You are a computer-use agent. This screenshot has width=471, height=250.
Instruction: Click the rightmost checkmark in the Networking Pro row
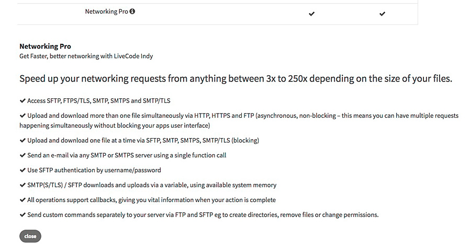(x=382, y=14)
